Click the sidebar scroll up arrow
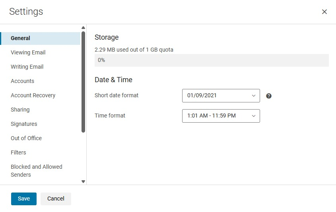 click(83, 28)
